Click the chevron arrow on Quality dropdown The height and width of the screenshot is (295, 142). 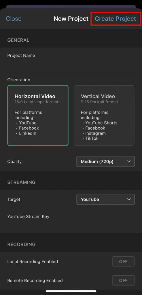(129, 161)
